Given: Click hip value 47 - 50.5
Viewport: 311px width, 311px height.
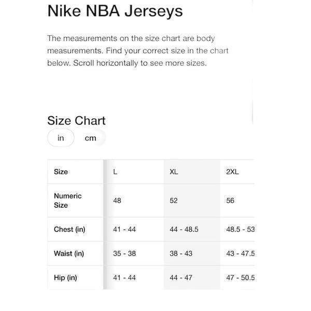Looking at the screenshot, I should tap(241, 278).
